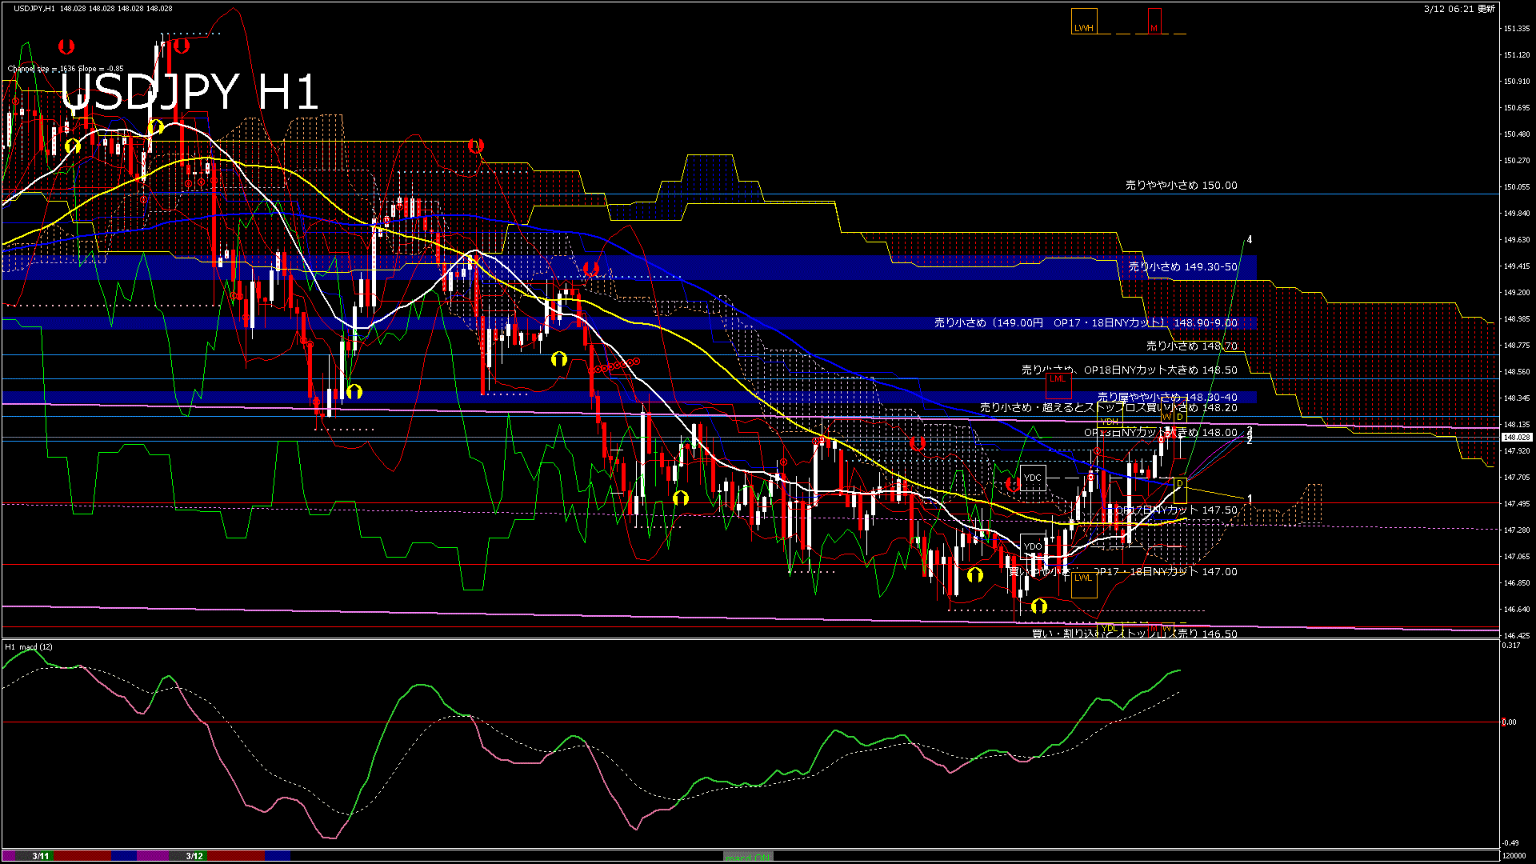Toggle the macd ON button
The width and height of the screenshot is (1536, 864).
click(x=748, y=856)
